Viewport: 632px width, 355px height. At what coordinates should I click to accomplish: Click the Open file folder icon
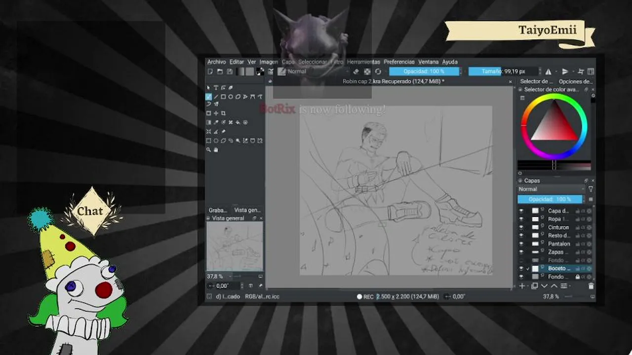point(220,71)
